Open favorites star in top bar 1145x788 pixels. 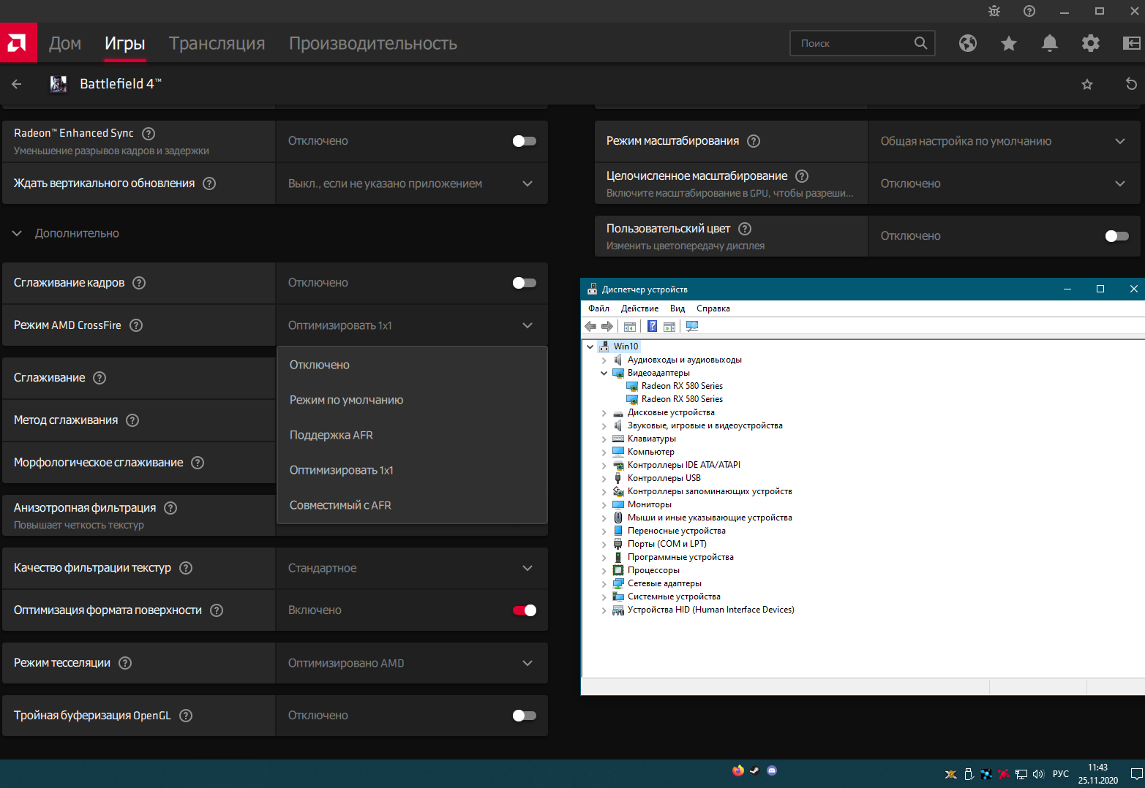(x=1009, y=43)
